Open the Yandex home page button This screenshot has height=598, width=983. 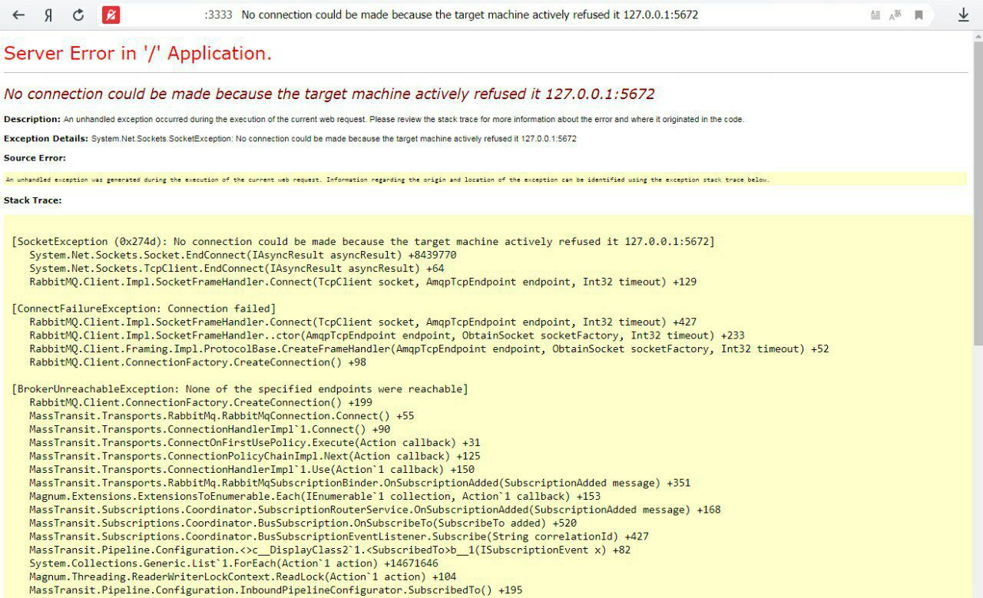pyautogui.click(x=48, y=15)
